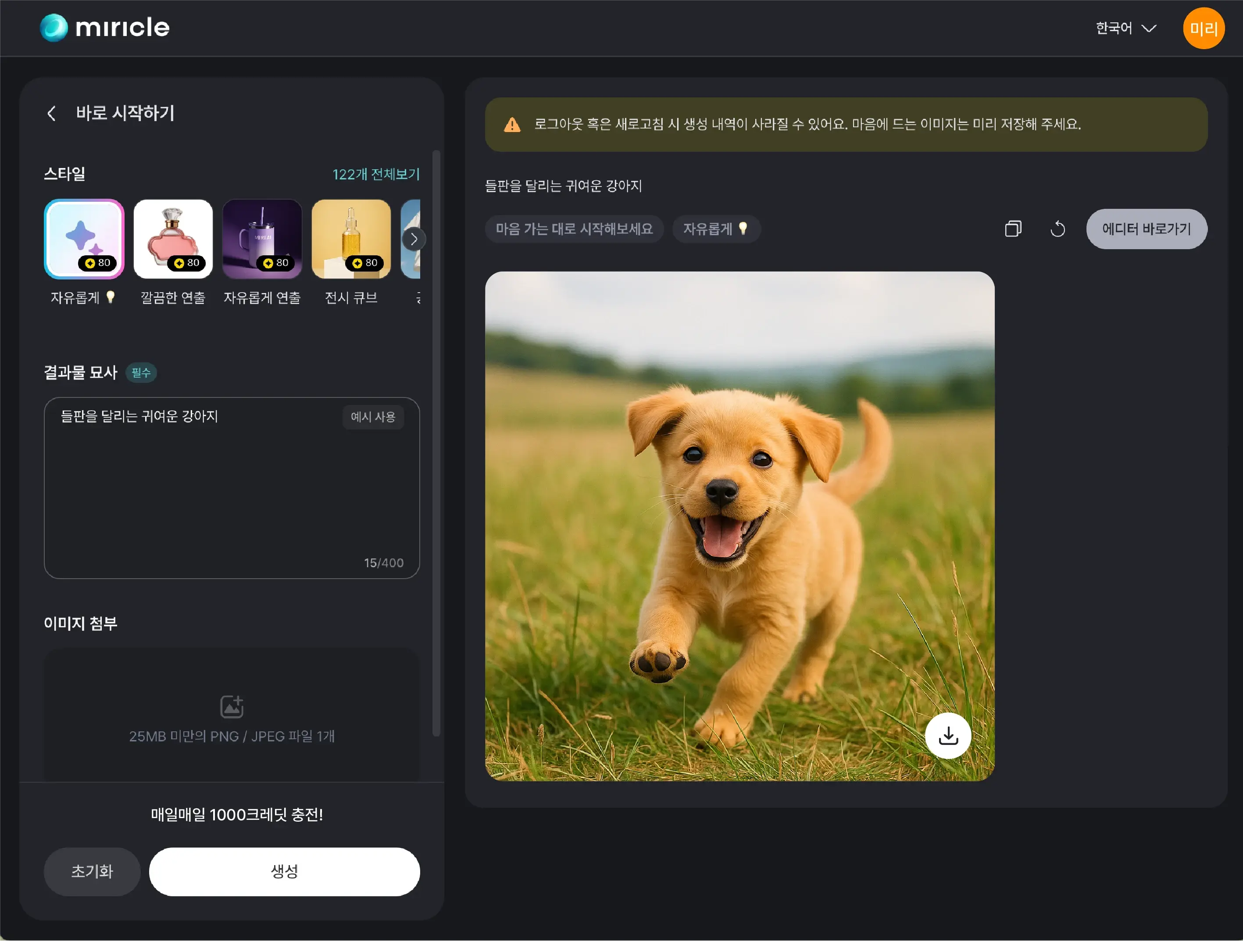The image size is (1243, 941).
Task: Click the download icon on puppy image
Action: [x=948, y=735]
